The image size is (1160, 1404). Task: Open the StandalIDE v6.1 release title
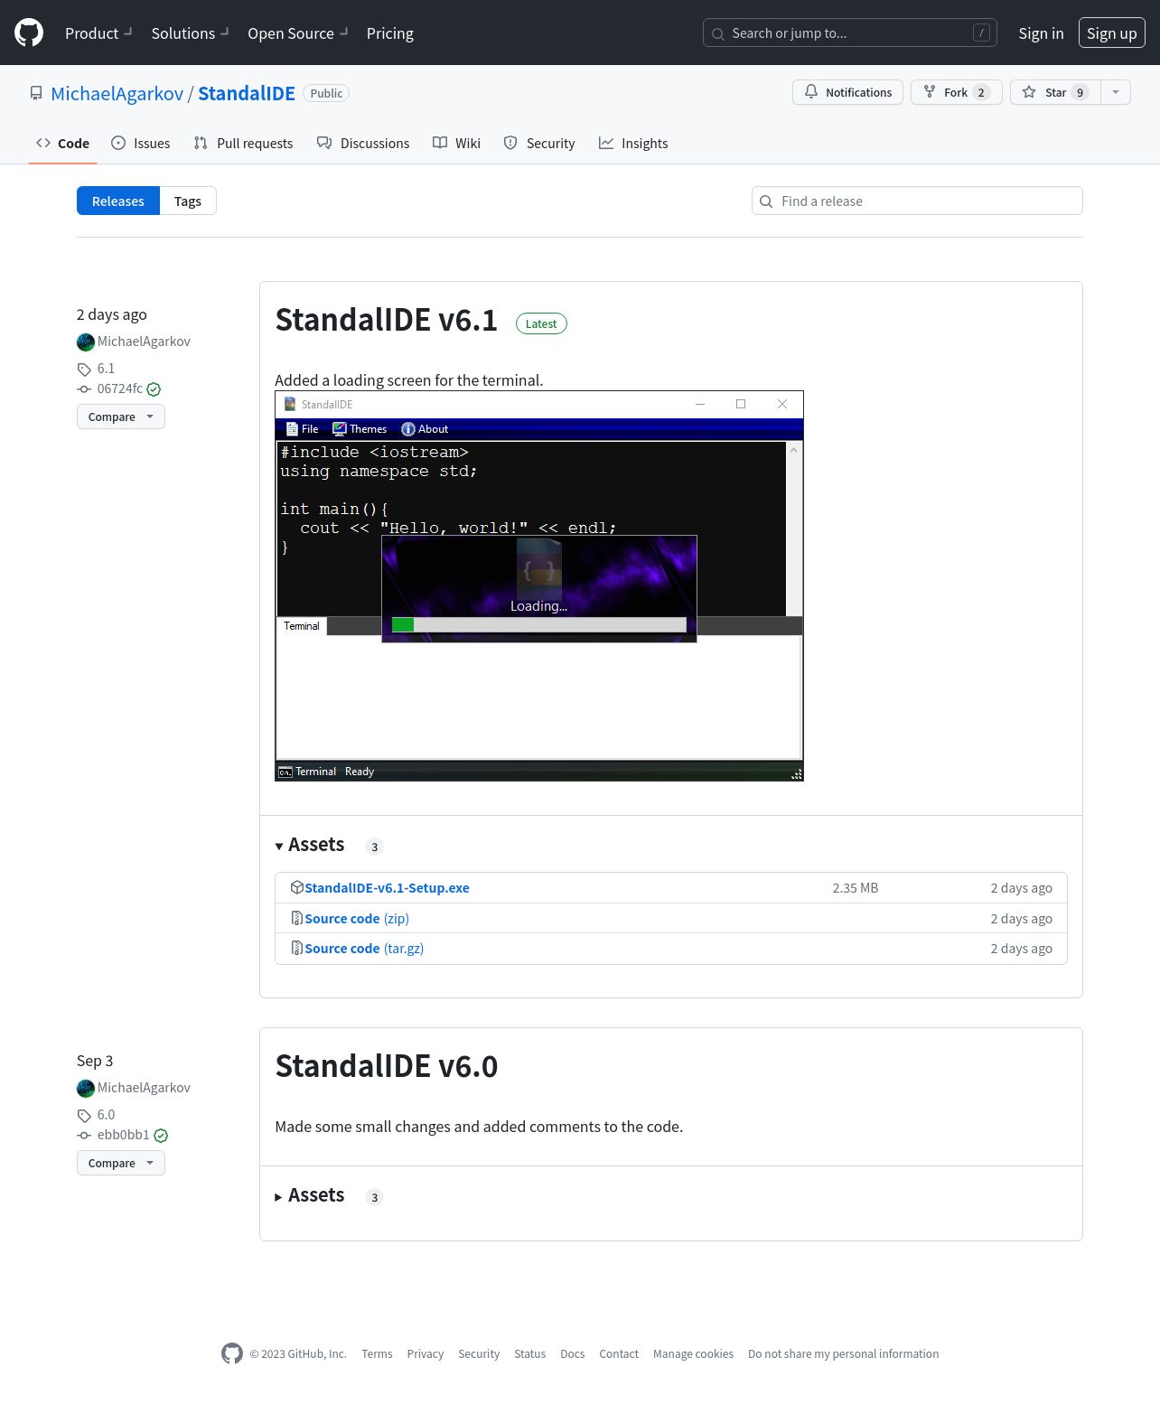pyautogui.click(x=387, y=320)
